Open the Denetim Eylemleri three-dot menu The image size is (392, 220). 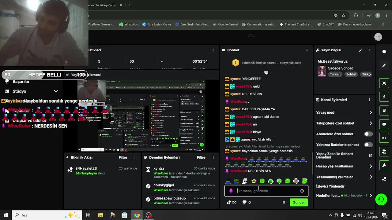tap(213, 158)
